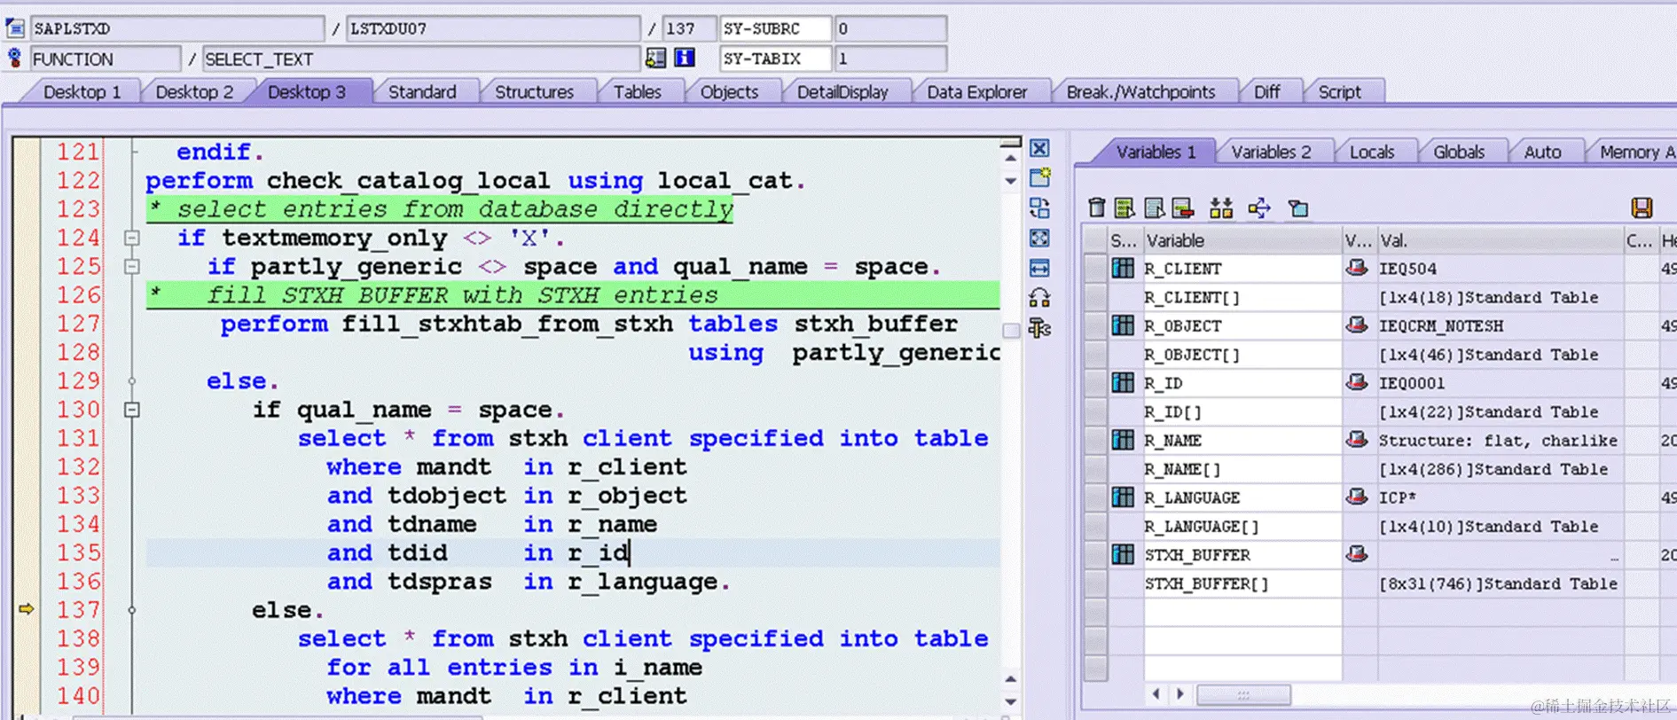The height and width of the screenshot is (720, 1677).
Task: Maximize the source code tool to full screen
Action: (x=1039, y=238)
